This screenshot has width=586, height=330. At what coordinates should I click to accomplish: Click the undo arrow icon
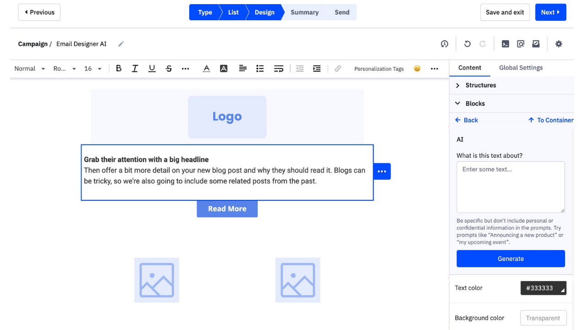[467, 44]
